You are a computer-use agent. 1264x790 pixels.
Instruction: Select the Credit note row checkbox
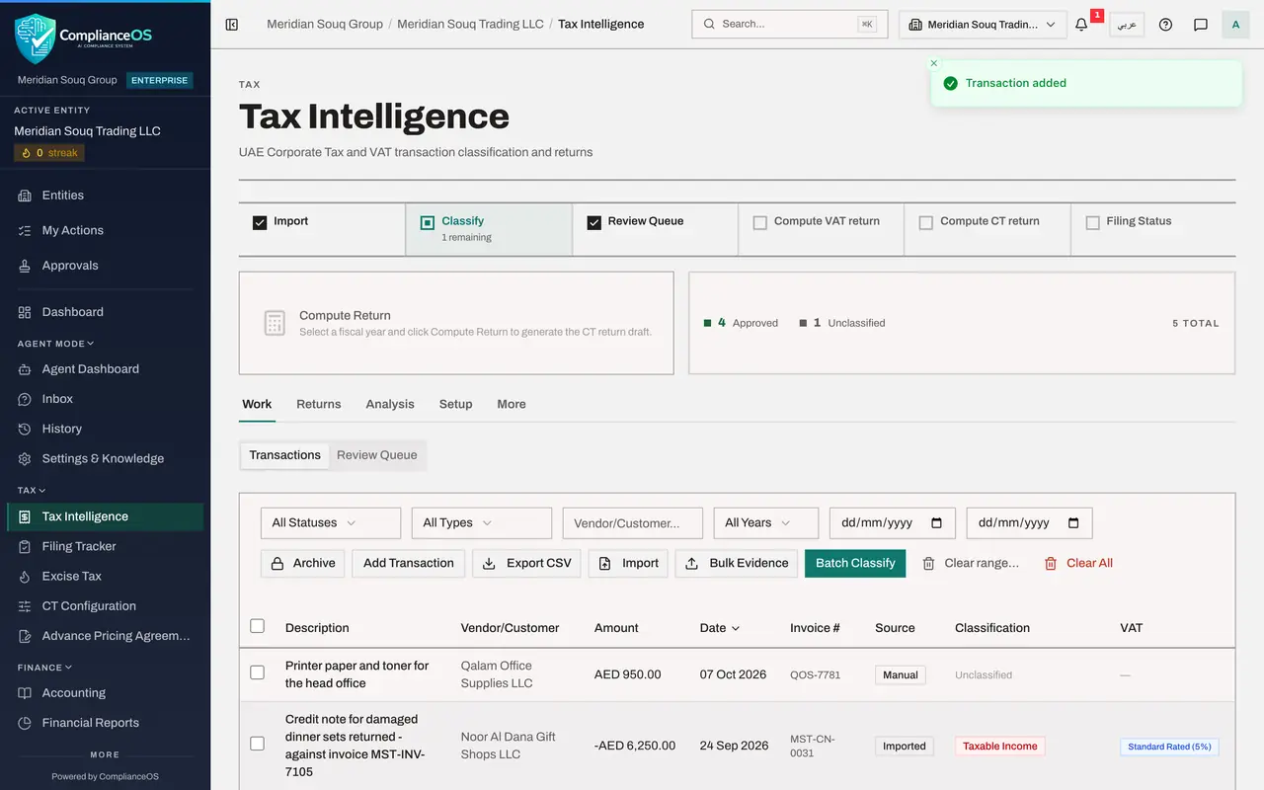[x=258, y=744]
